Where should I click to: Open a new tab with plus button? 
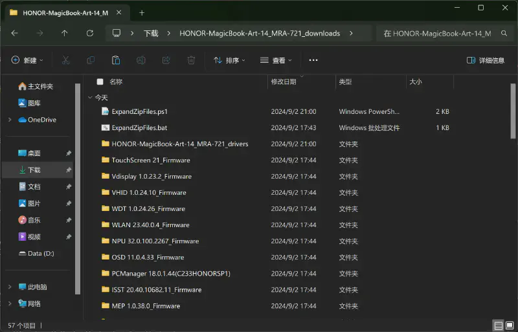click(142, 12)
